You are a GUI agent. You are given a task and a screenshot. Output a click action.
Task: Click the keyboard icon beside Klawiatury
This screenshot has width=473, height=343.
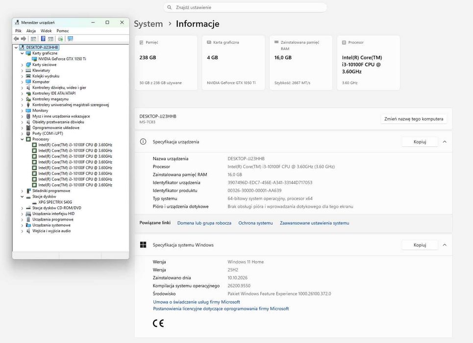tap(28, 70)
